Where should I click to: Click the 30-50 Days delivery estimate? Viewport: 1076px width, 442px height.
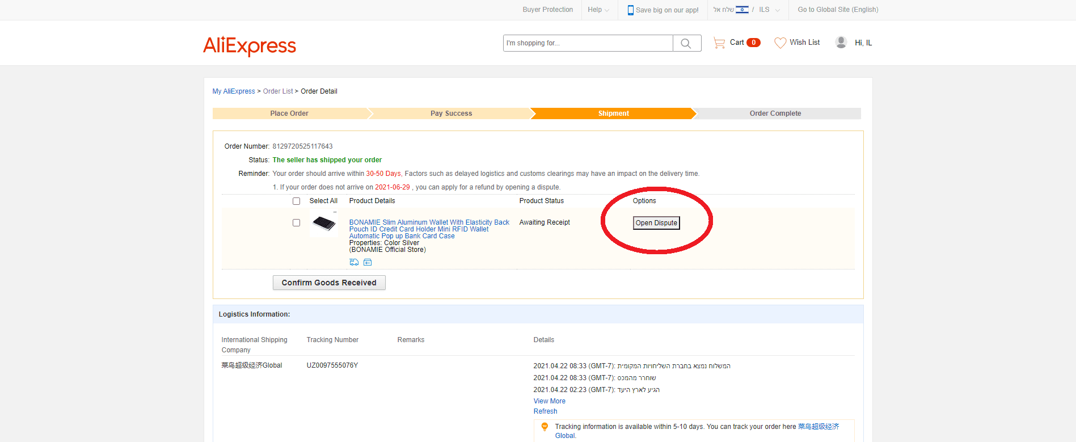[383, 174]
